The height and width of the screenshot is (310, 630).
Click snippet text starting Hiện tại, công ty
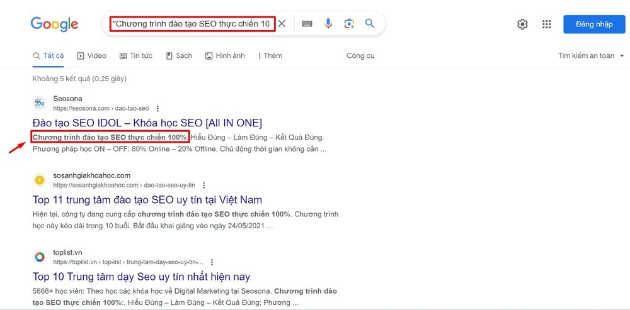(x=186, y=220)
